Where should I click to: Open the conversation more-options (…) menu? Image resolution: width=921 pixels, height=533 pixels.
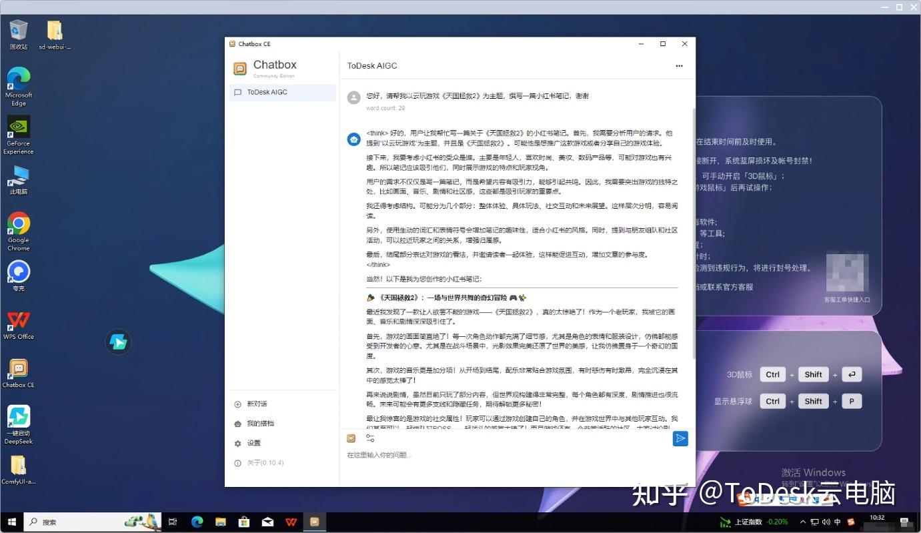click(679, 66)
